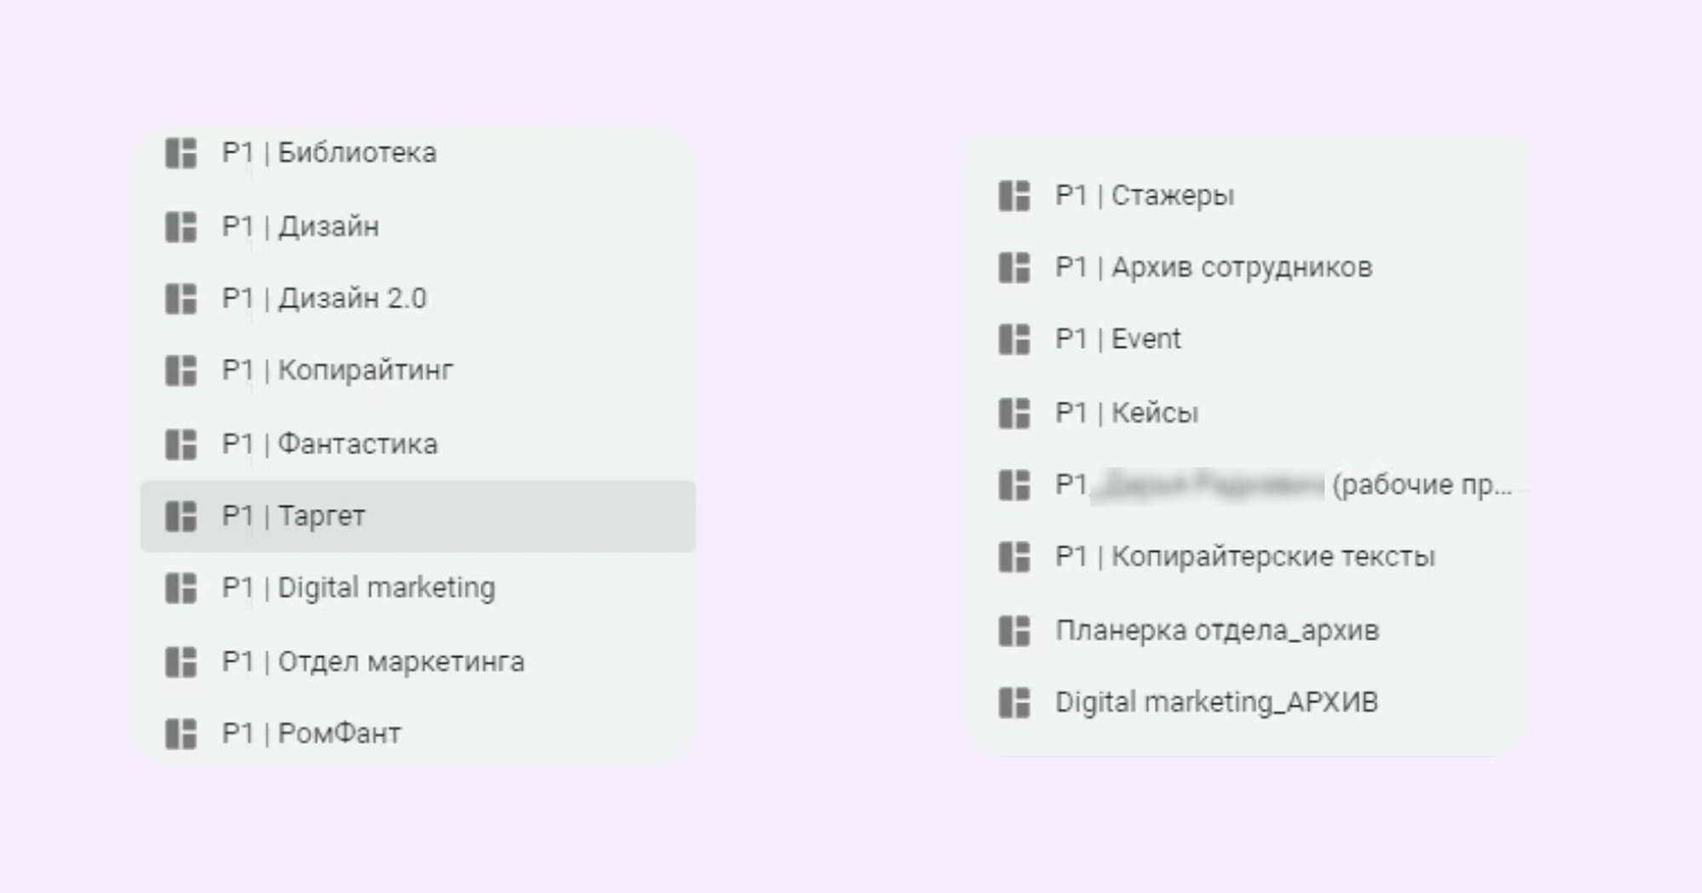1702x893 pixels.
Task: Select P1 | Копирайтинг in the list
Action: [418, 370]
